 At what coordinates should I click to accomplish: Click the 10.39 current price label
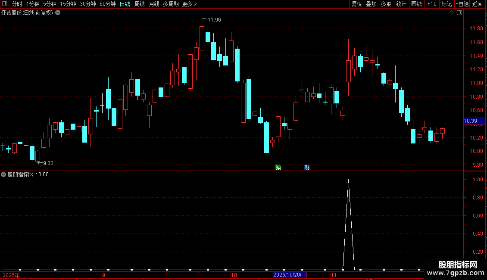pos(474,121)
